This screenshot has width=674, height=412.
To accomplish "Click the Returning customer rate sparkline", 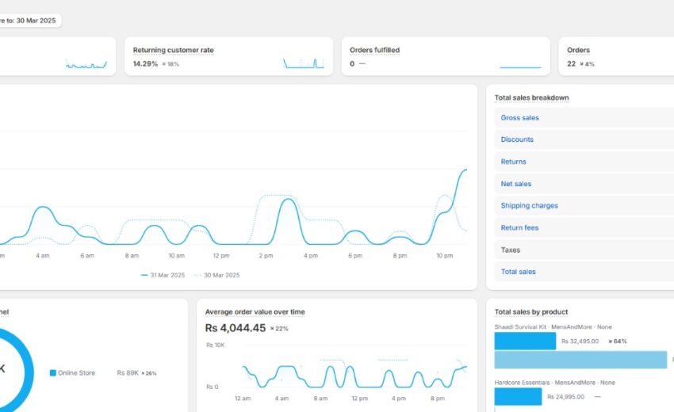I will 304,63.
